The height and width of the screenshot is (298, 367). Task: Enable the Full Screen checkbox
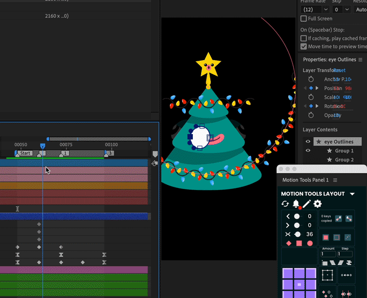(x=304, y=19)
